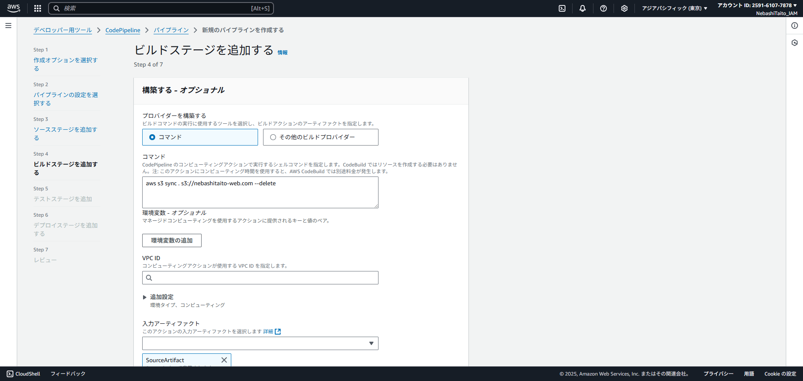Click the SourceArtifact tag text
The height and width of the screenshot is (381, 803).
pos(165,360)
